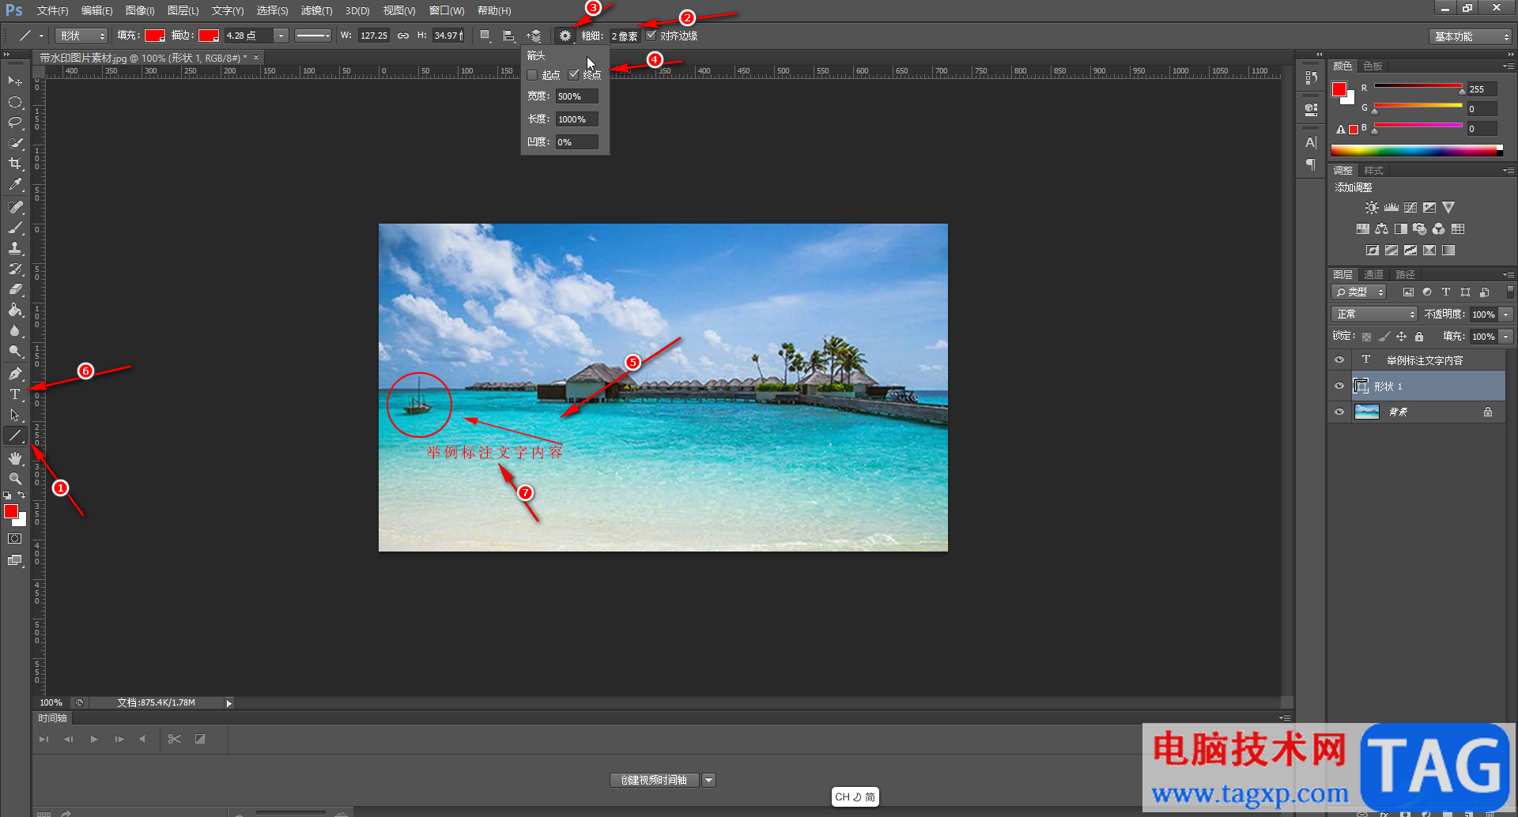
Task: Select the Hand tool
Action: click(x=15, y=457)
